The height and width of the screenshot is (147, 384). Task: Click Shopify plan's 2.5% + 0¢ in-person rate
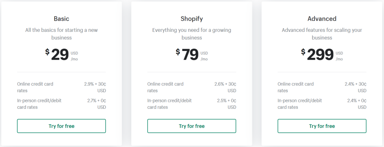click(x=226, y=104)
